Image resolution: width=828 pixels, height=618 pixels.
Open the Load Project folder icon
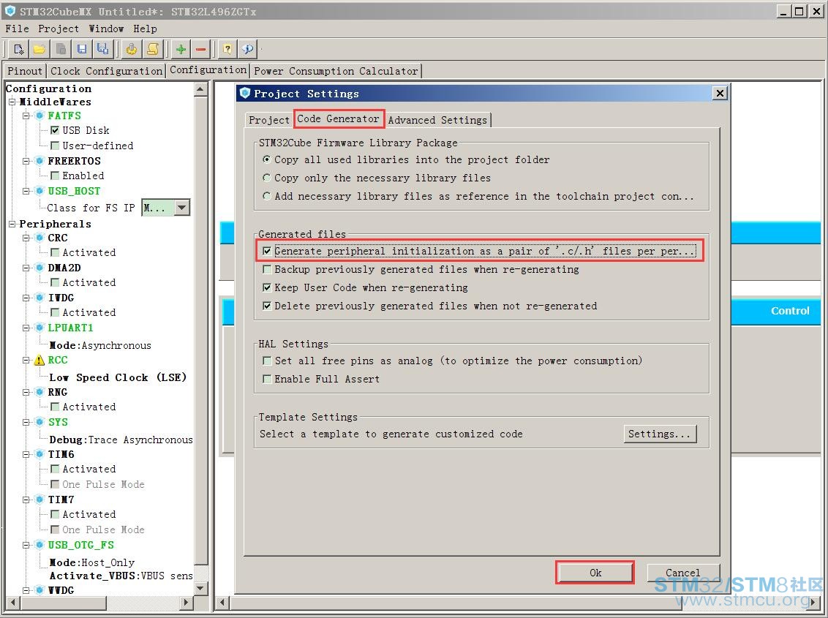[39, 50]
